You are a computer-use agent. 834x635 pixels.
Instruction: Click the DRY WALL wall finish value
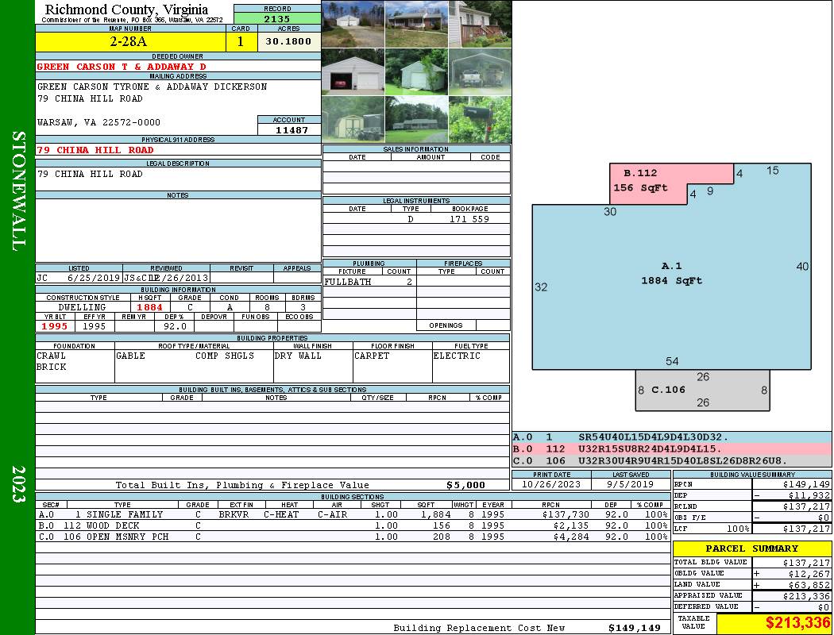click(298, 356)
